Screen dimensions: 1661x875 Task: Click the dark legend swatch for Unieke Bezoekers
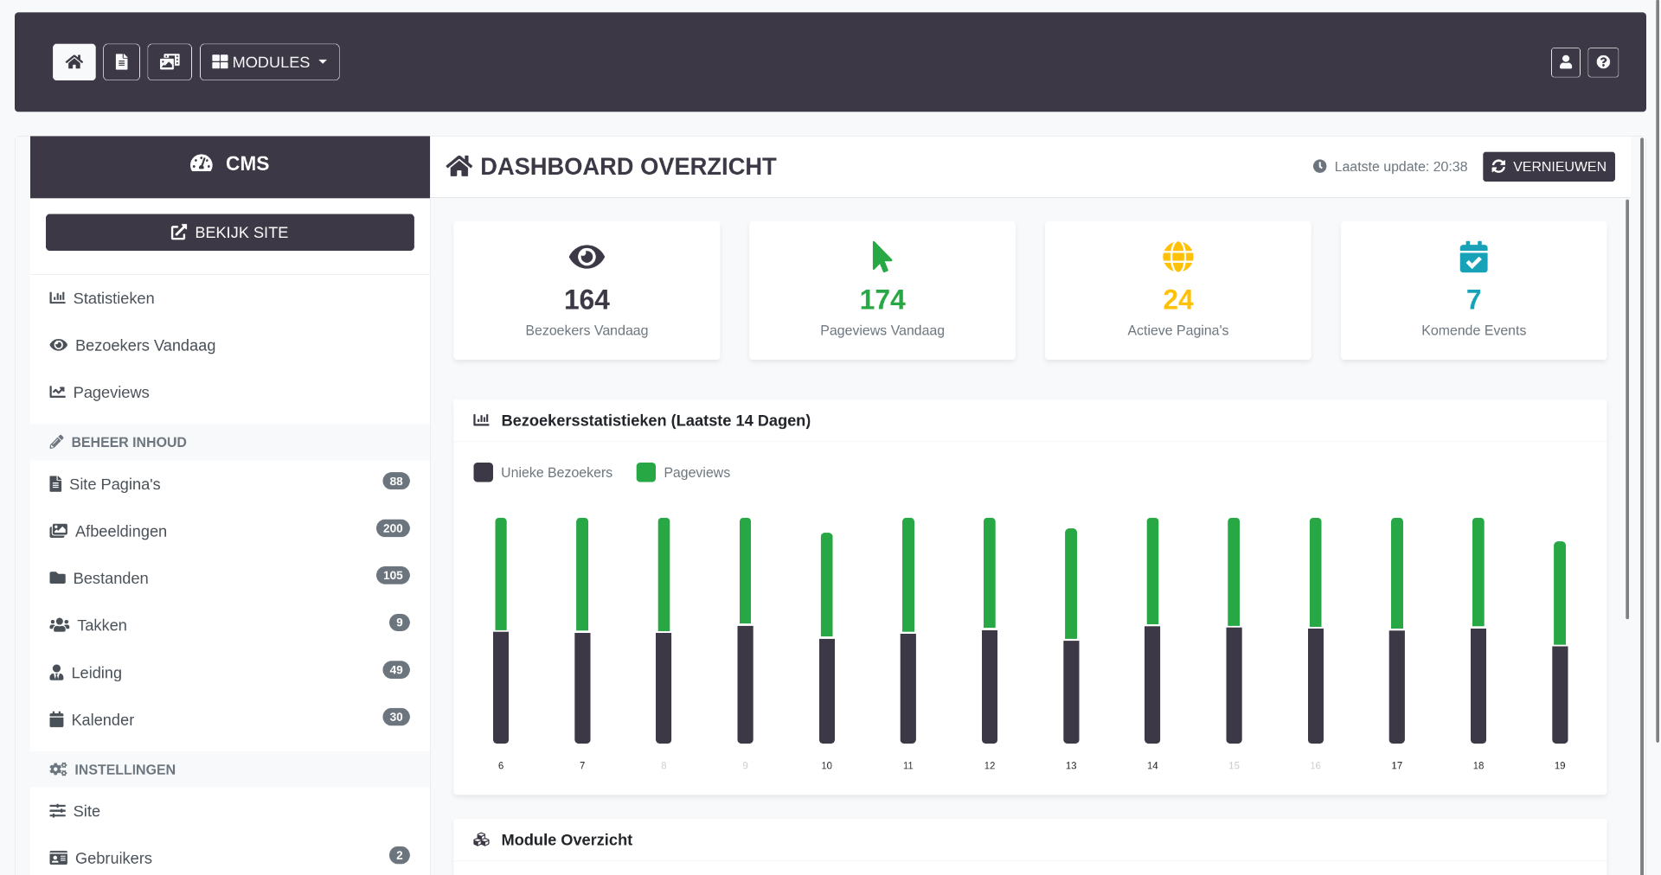coord(483,472)
